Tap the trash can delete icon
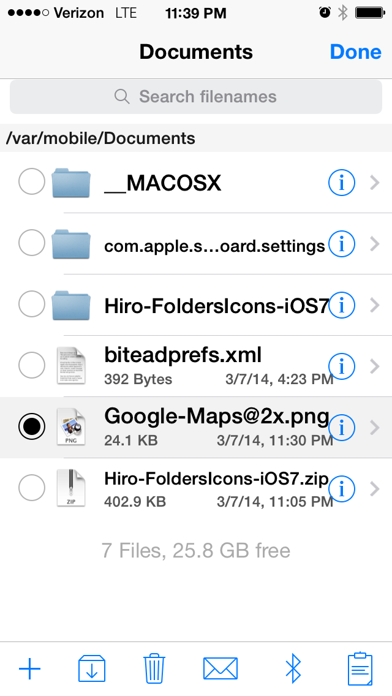 (154, 668)
